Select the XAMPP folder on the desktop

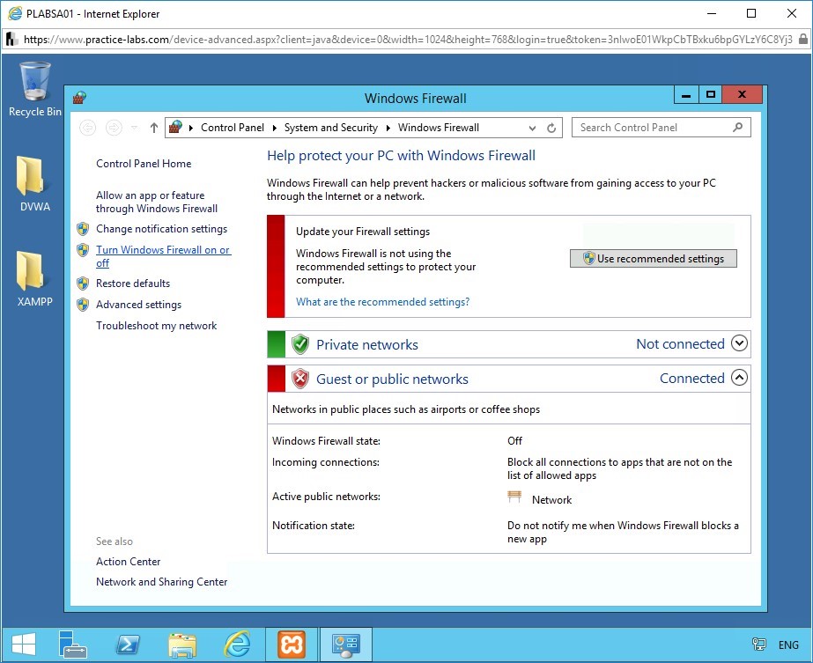pos(34,279)
